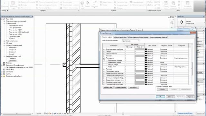Expand Планы потолков in project browser
Viewport: 206px width, 116px height.
pos(4,41)
